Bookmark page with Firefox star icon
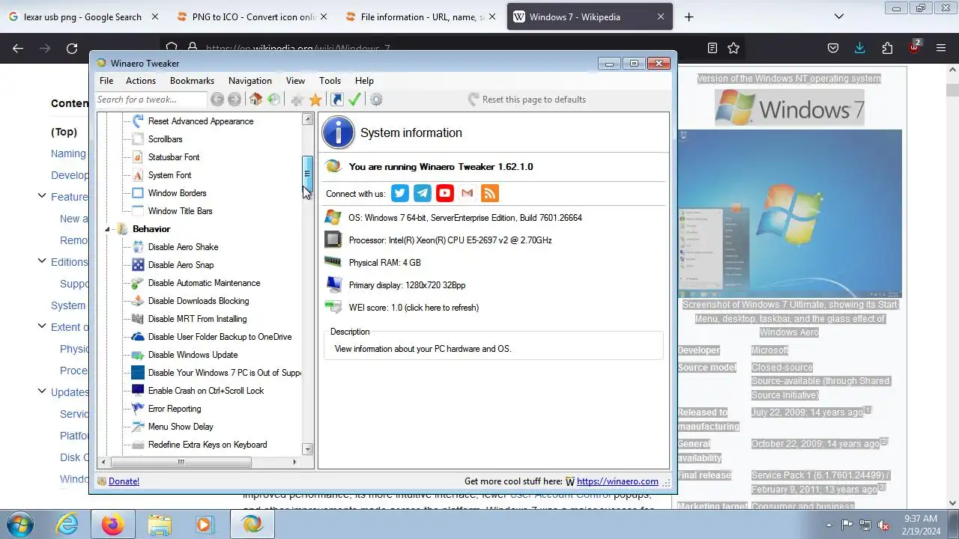 pyautogui.click(x=733, y=48)
